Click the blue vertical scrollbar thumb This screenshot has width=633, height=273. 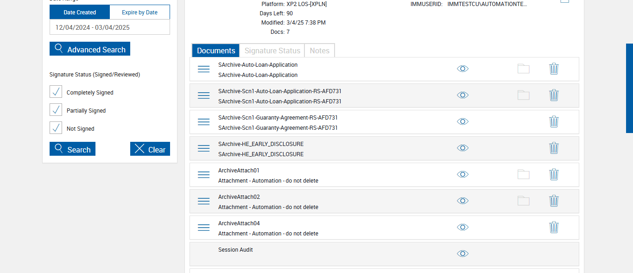click(629, 88)
